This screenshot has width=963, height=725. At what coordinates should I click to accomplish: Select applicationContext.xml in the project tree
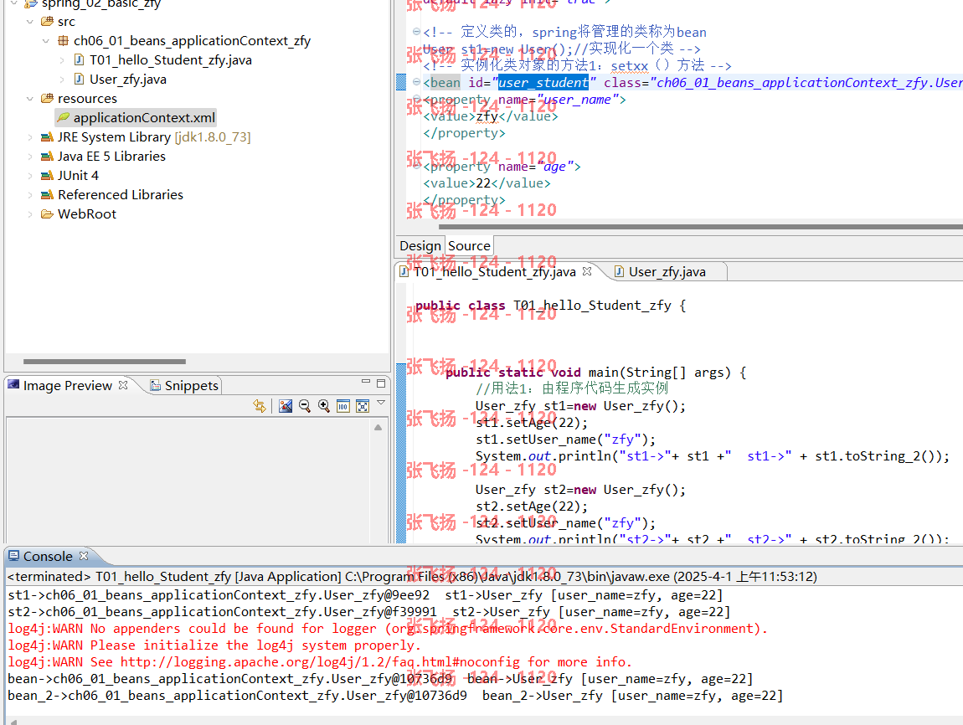(x=144, y=117)
